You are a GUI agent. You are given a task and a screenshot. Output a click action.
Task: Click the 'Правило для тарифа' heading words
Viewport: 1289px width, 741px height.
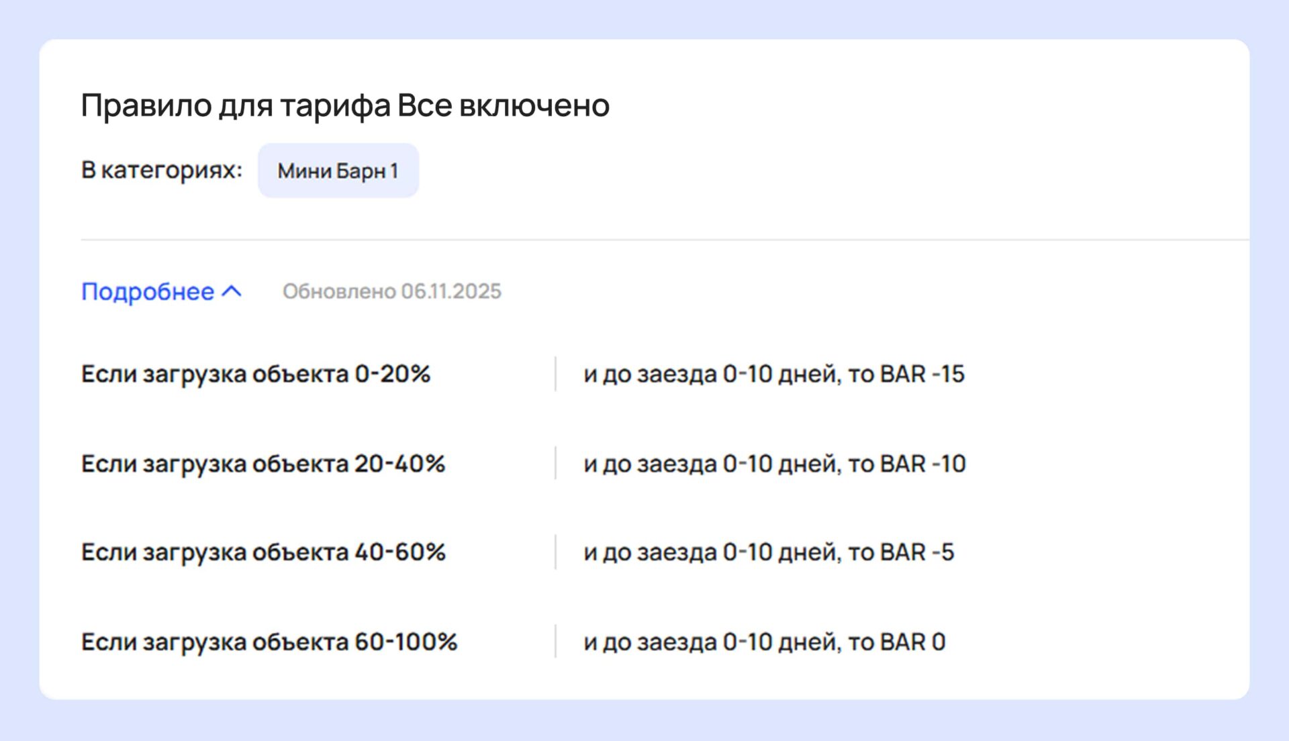pos(236,105)
